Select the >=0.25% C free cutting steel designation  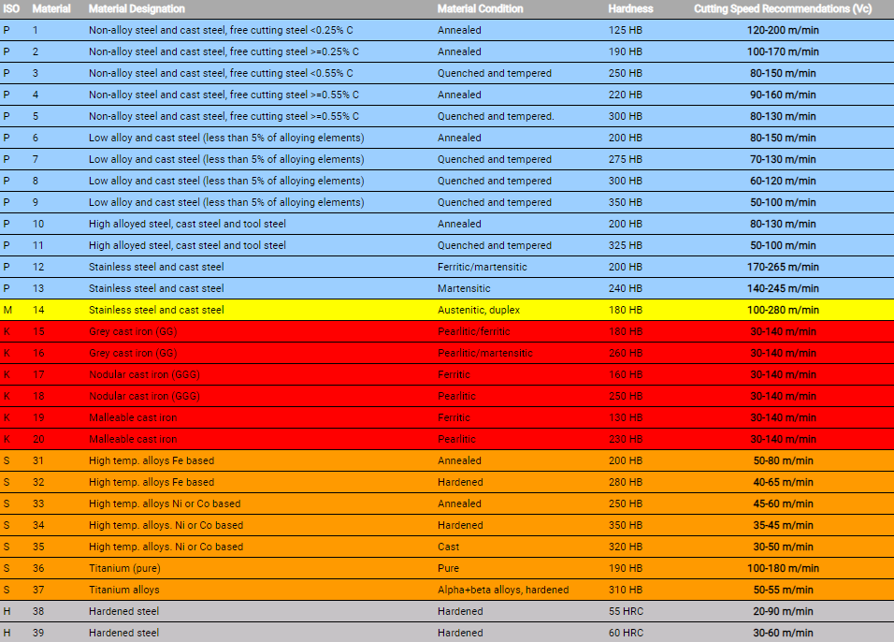(224, 51)
